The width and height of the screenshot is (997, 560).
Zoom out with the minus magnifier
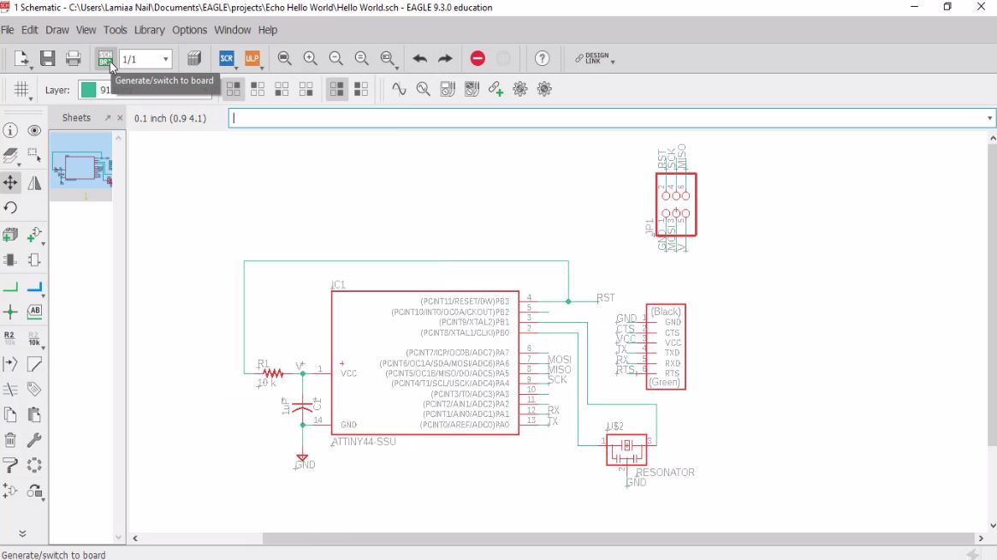pyautogui.click(x=335, y=58)
